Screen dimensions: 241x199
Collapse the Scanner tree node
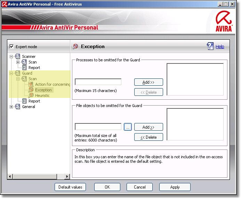coord(11,56)
